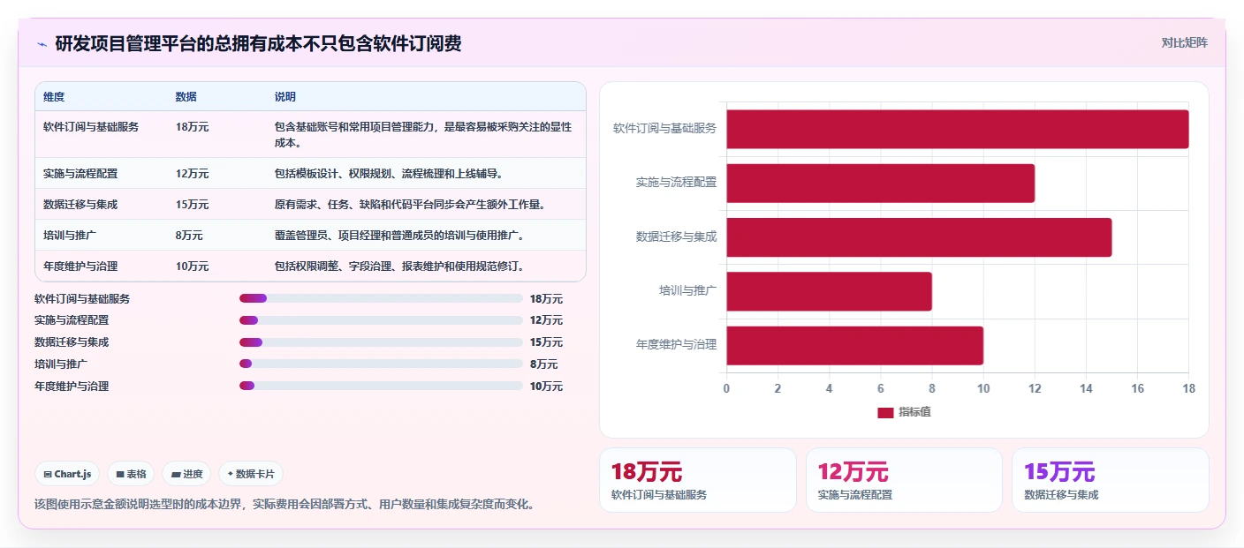This screenshot has height=548, width=1244.
Task: Click table cell 18万元
Action: [x=193, y=127]
